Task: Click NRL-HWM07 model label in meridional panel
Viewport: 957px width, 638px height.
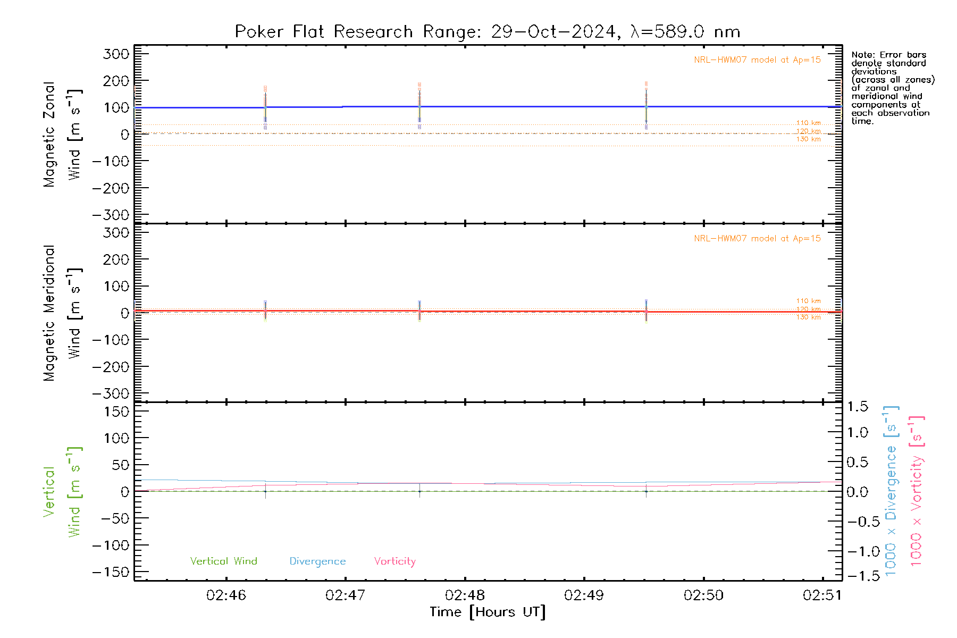Action: 757,239
